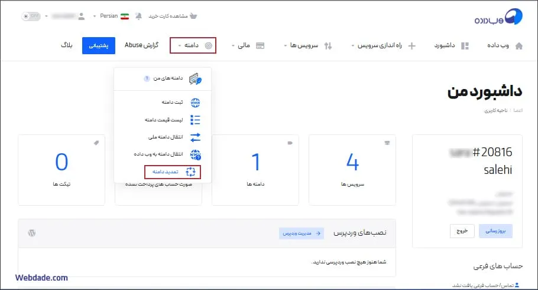Click the card icon beside مالی
Viewport: 538px width, 290px height.
[260, 45]
